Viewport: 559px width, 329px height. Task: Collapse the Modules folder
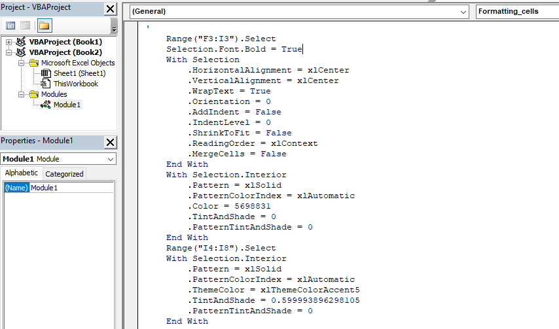pos(22,94)
